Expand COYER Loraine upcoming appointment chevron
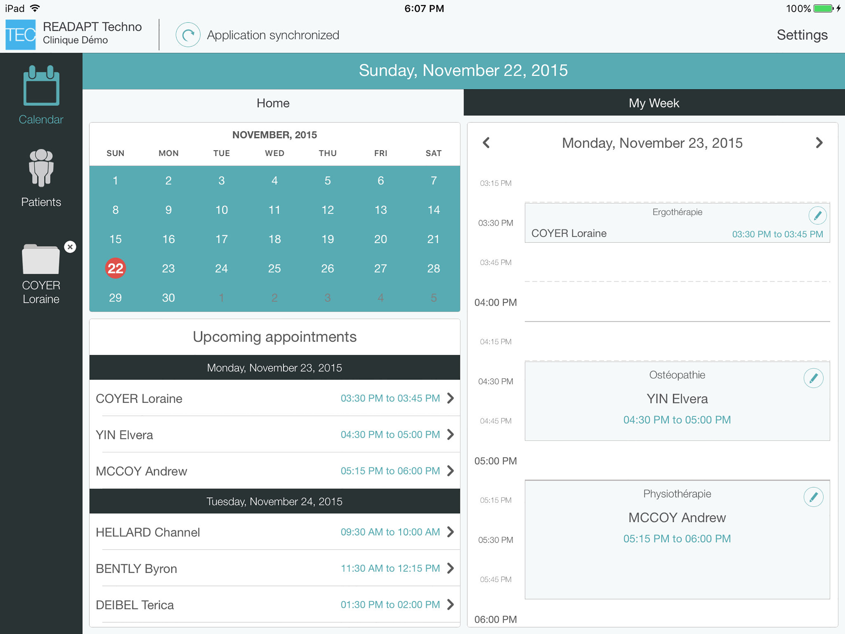This screenshot has height=634, width=845. point(451,398)
